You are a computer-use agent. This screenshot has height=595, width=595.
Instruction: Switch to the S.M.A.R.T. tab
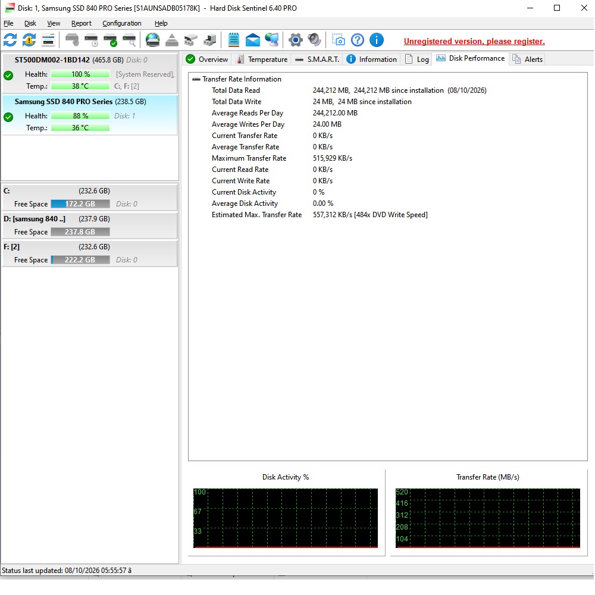[317, 59]
